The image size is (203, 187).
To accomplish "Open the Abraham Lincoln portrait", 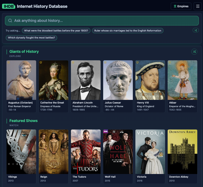I will coord(86,80).
